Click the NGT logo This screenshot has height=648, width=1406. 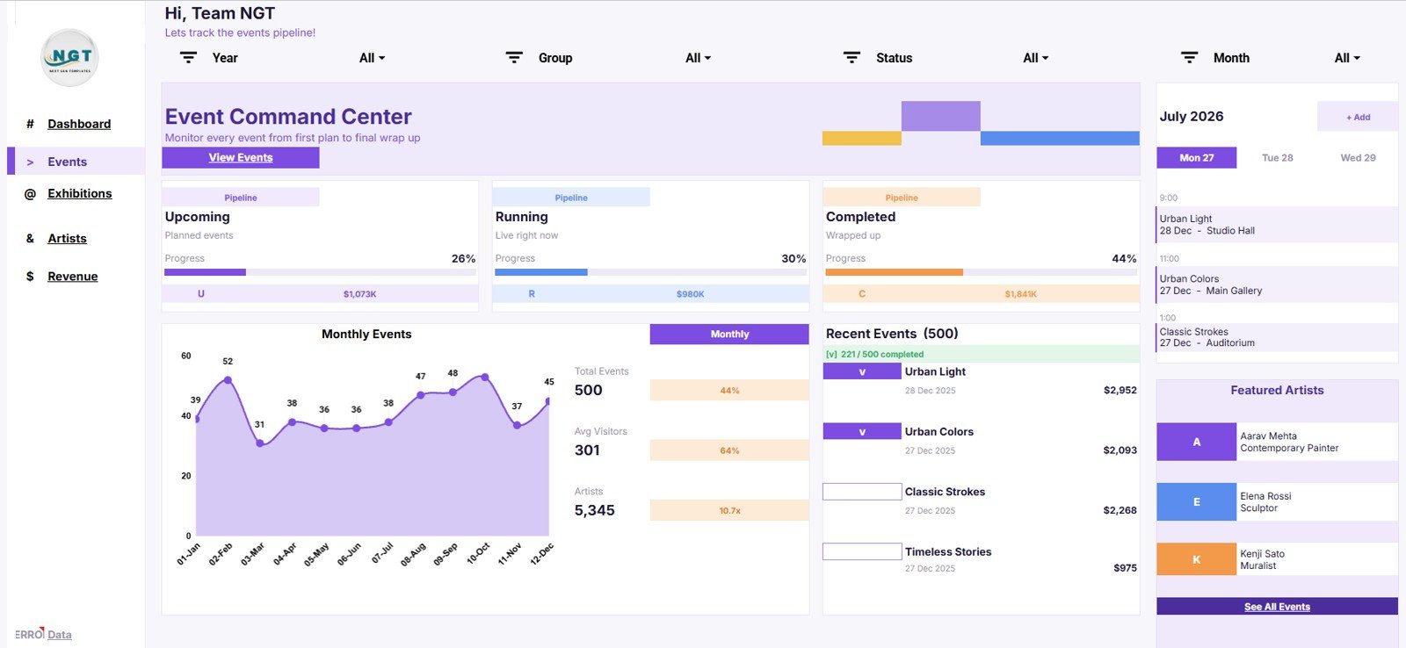tap(70, 58)
